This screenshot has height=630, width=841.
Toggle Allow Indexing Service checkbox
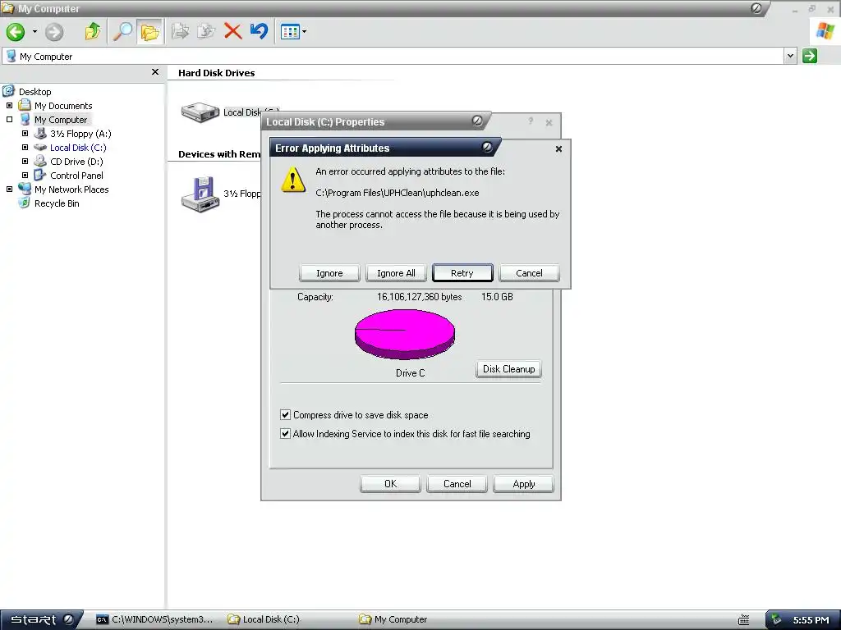coord(285,433)
